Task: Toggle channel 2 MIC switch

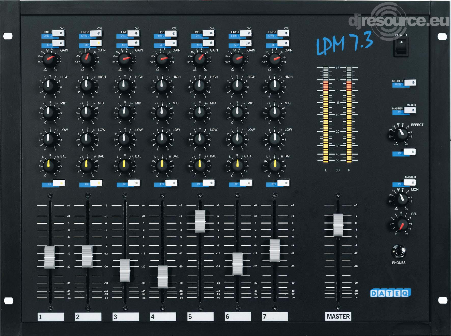Action: pos(96,43)
